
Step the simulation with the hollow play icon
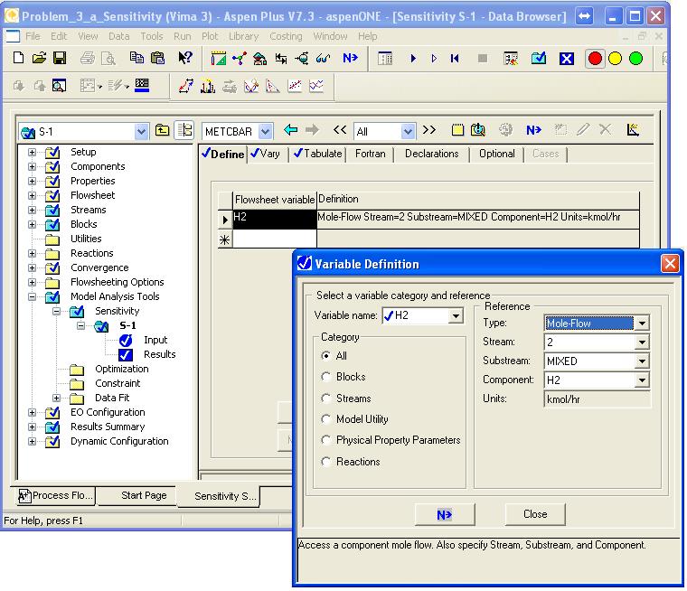click(x=434, y=58)
